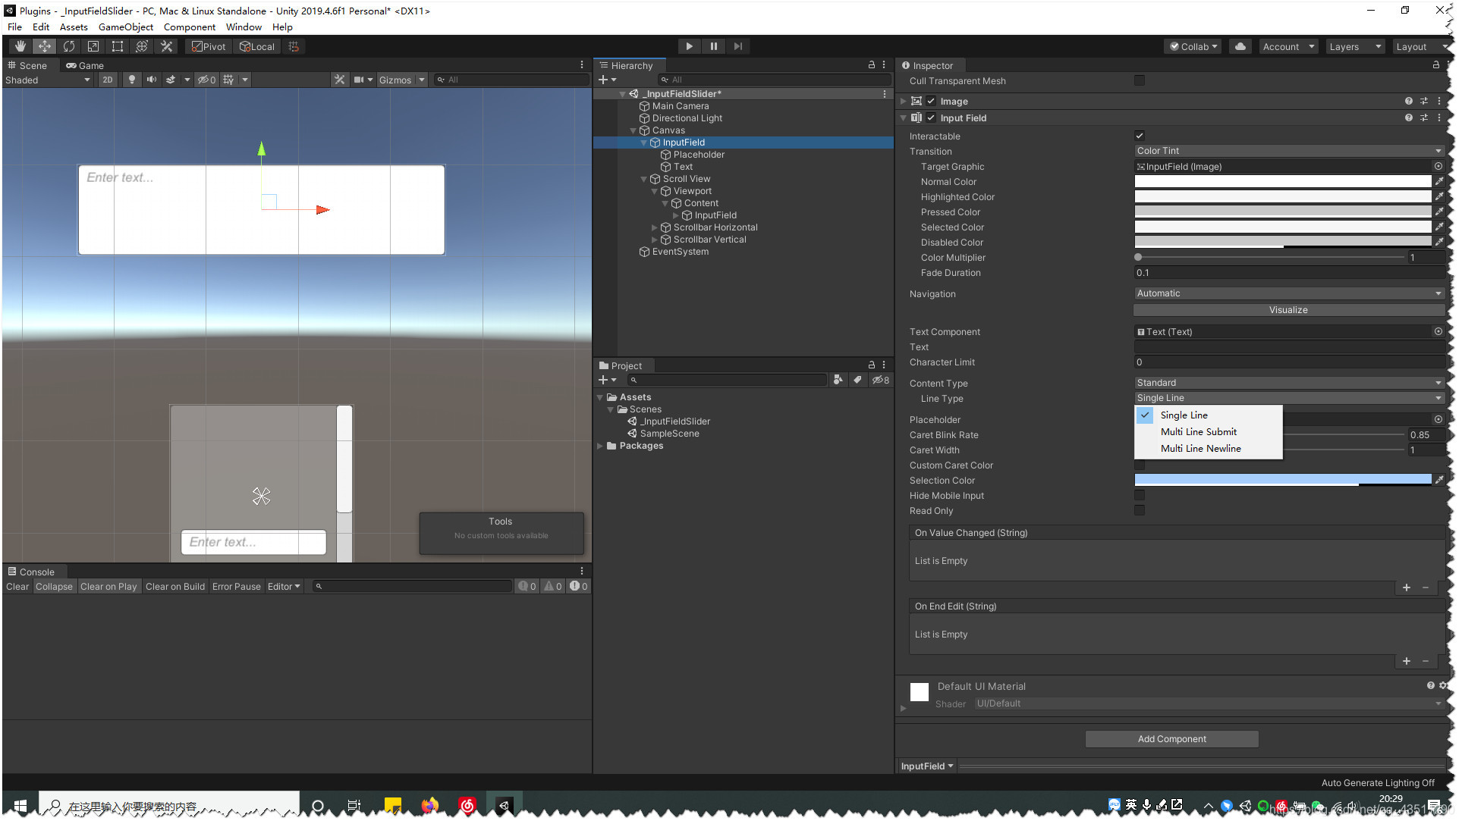Open Project search by type icon
Image resolution: width=1462 pixels, height=824 pixels.
838,380
